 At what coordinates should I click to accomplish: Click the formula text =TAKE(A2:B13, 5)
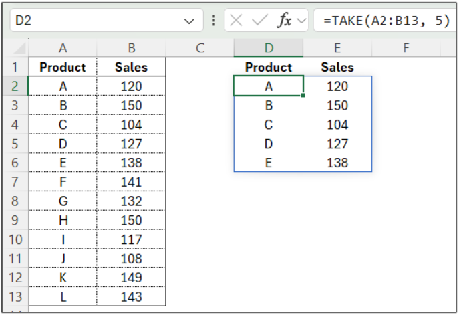coord(382,21)
